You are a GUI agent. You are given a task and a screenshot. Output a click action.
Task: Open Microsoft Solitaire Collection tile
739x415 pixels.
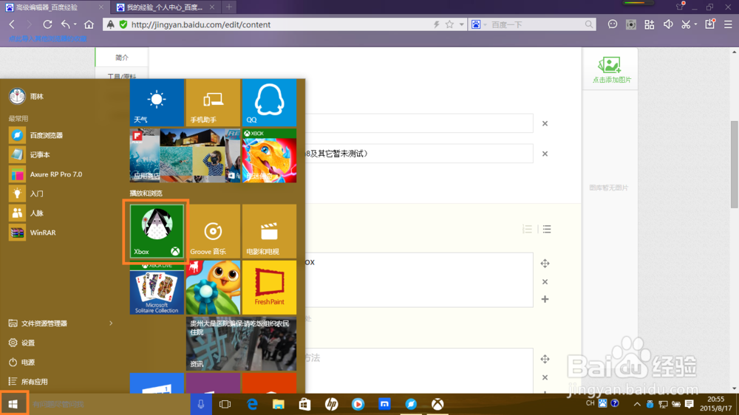[157, 287]
